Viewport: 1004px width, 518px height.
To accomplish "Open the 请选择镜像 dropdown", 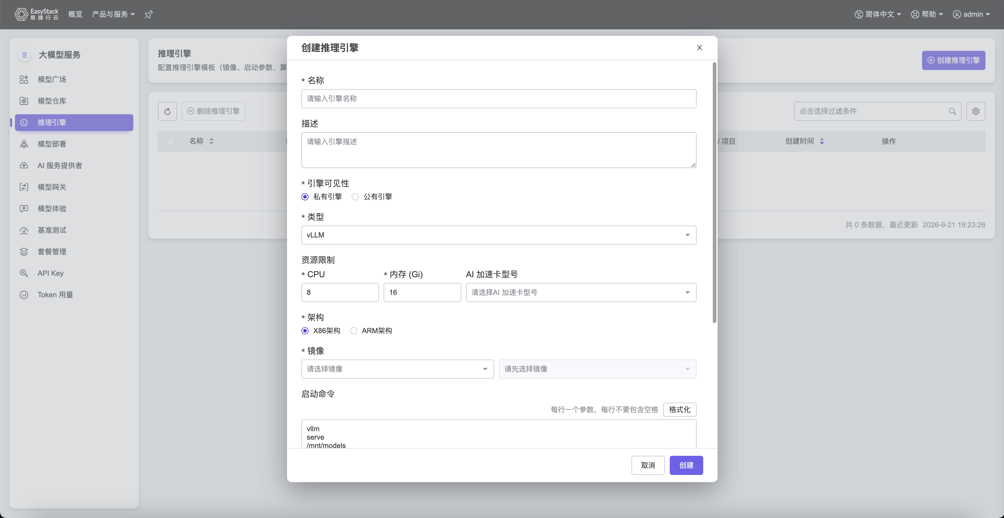I will pos(397,369).
